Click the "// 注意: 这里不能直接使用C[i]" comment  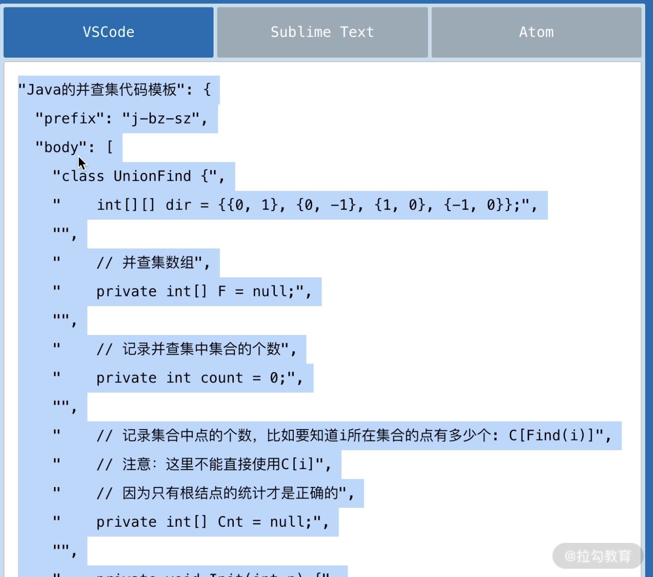coord(192,465)
